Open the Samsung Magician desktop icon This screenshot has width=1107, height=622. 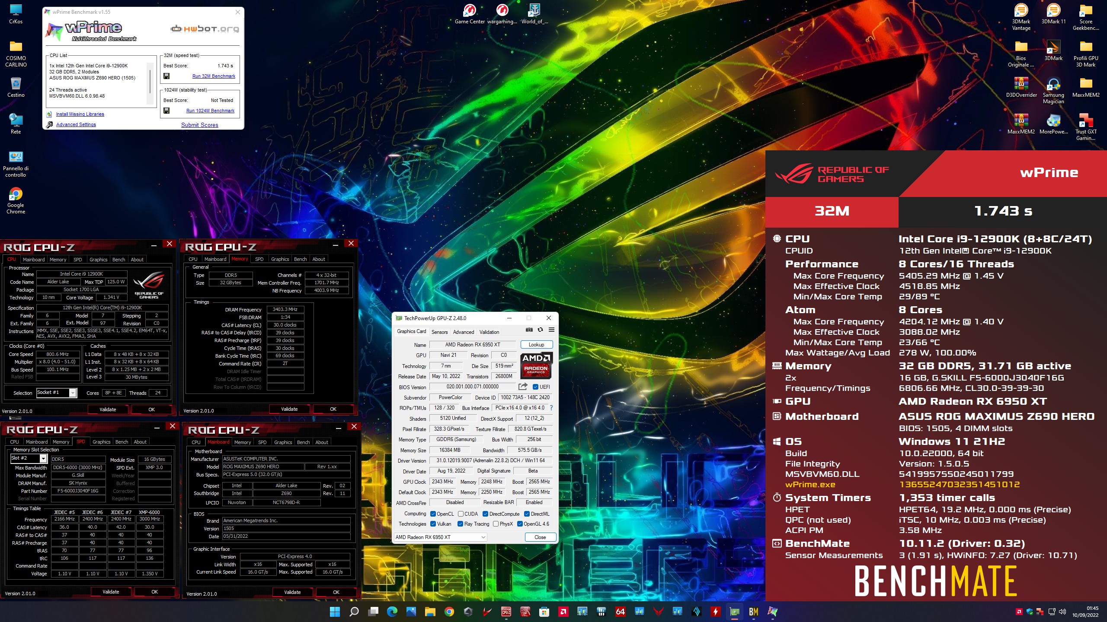pos(1053,91)
